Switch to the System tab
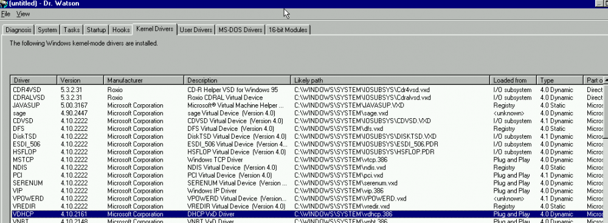This screenshot has height=223, width=608. click(47, 30)
